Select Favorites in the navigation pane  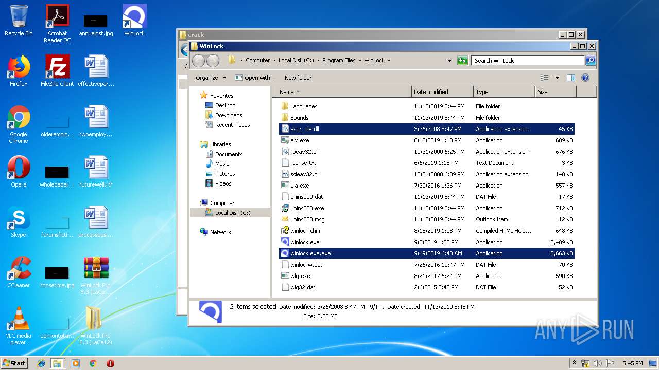pyautogui.click(x=221, y=96)
